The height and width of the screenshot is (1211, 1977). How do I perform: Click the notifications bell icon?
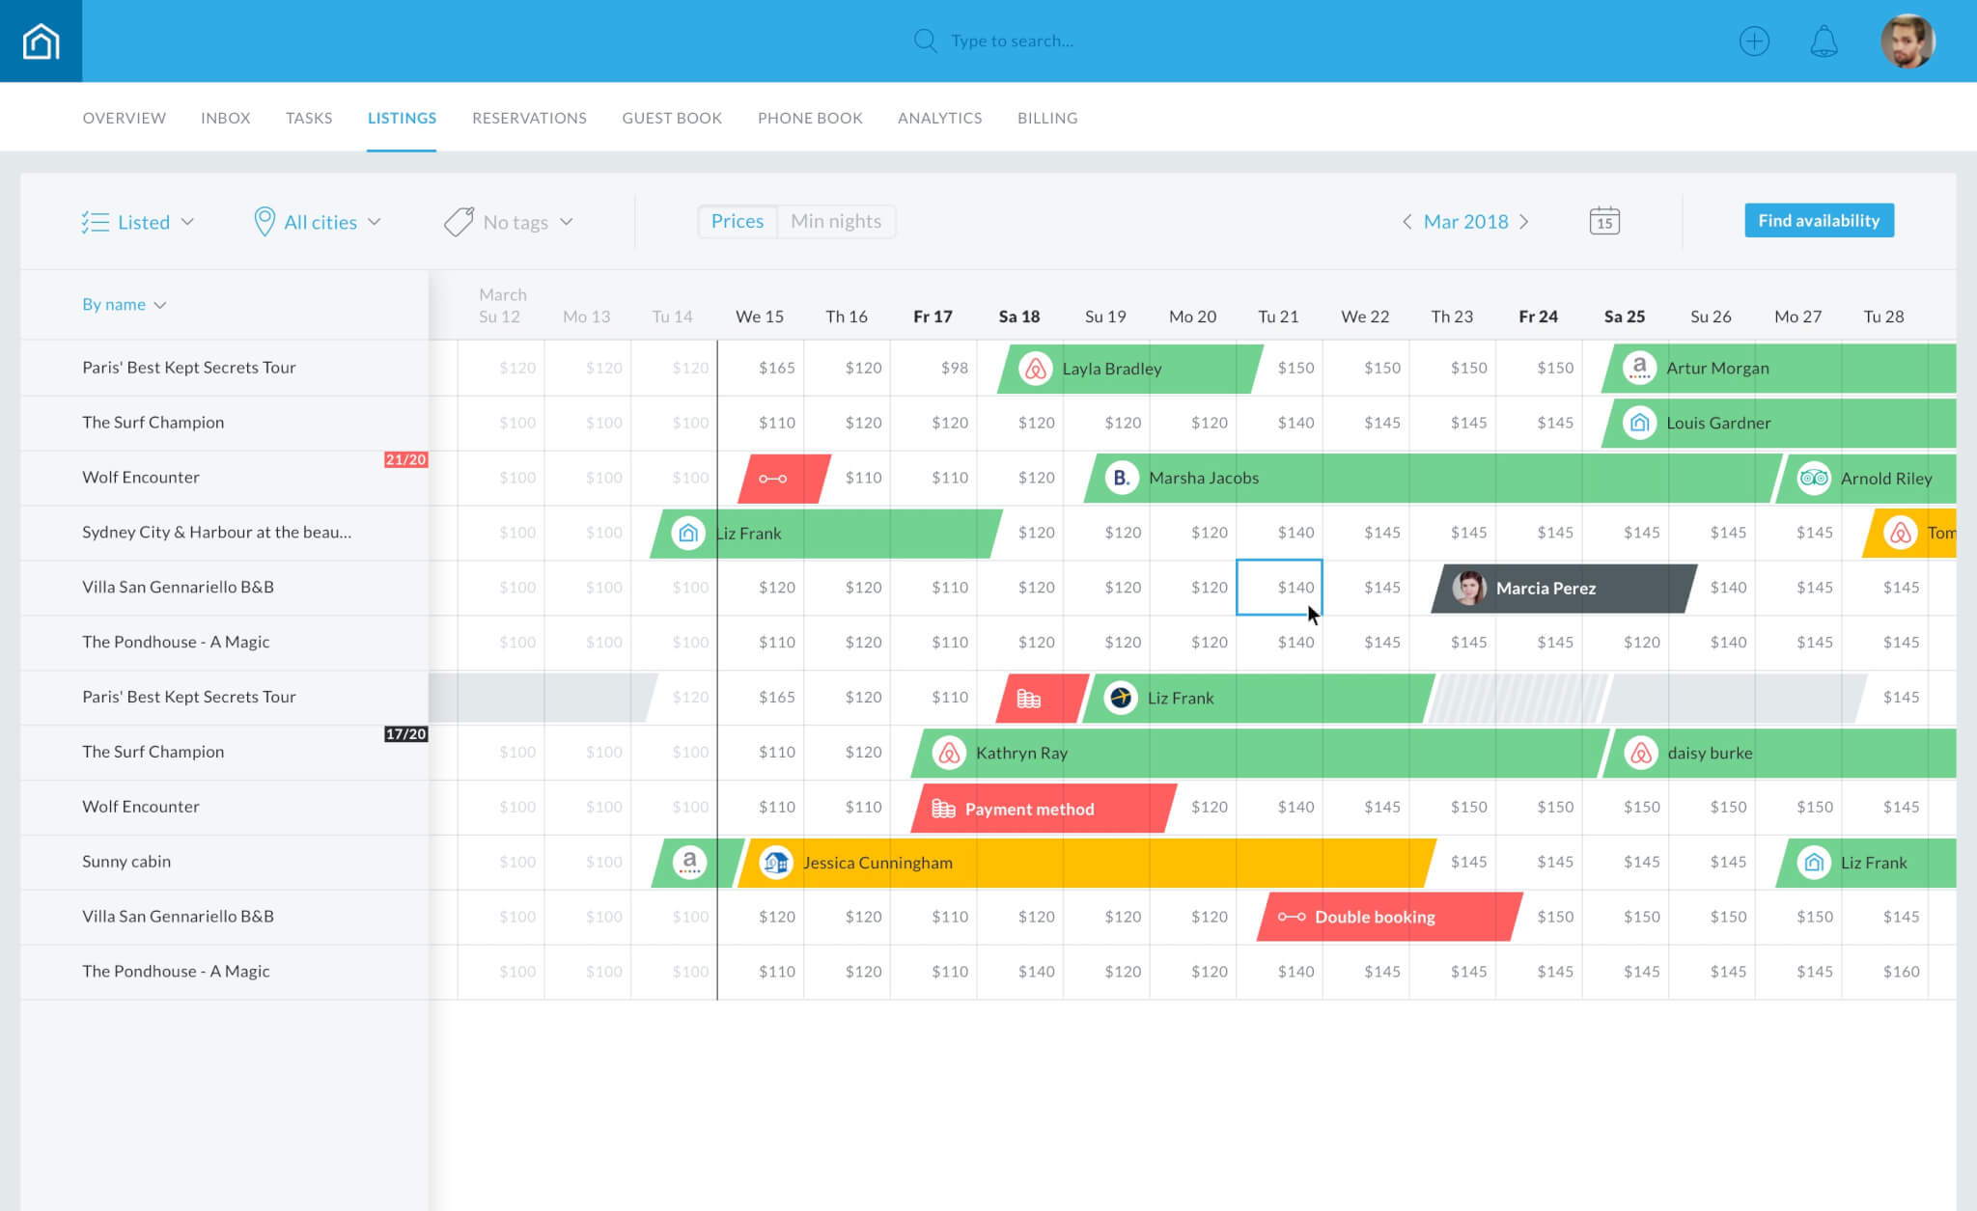(x=1824, y=41)
